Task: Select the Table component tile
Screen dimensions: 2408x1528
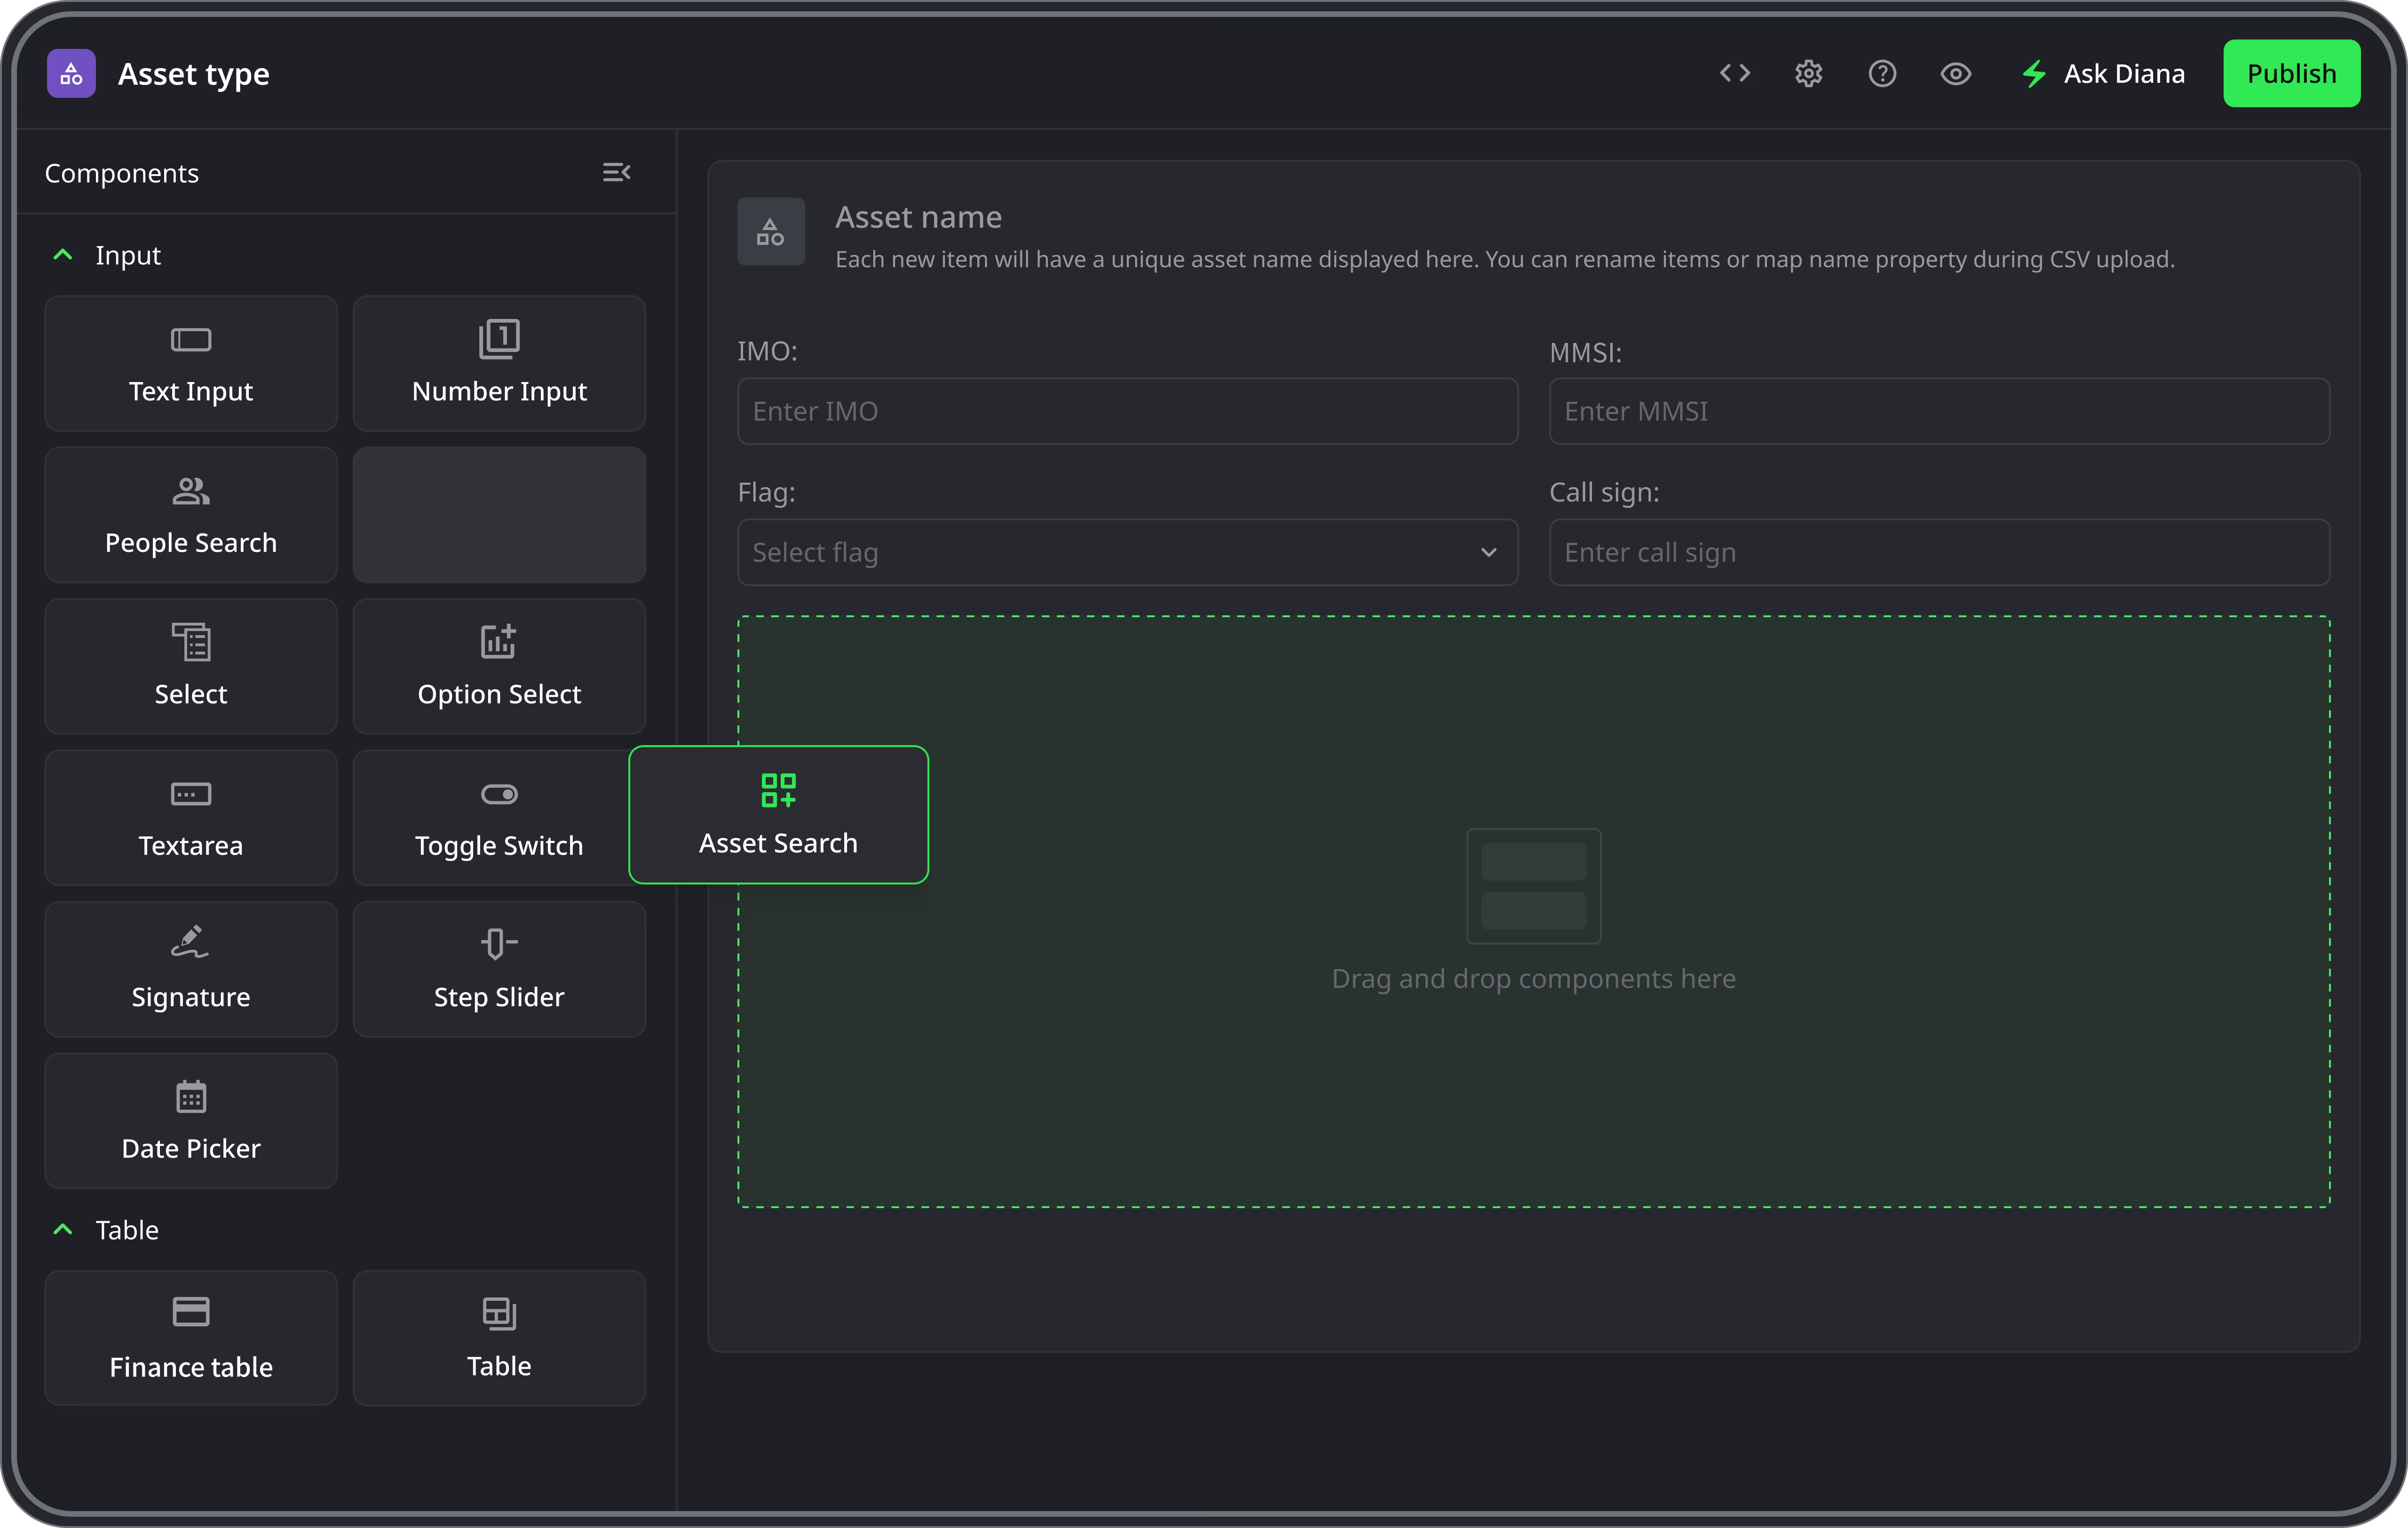Action: 499,1338
